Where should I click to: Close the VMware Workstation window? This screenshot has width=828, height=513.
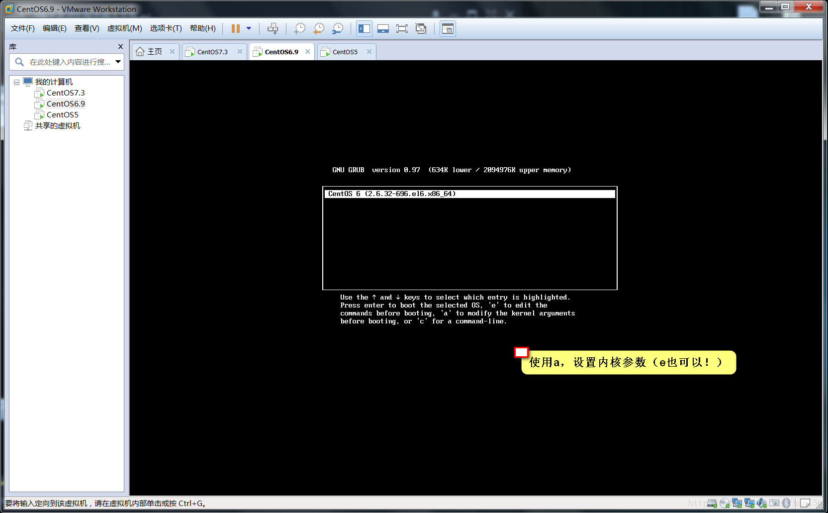click(x=809, y=7)
